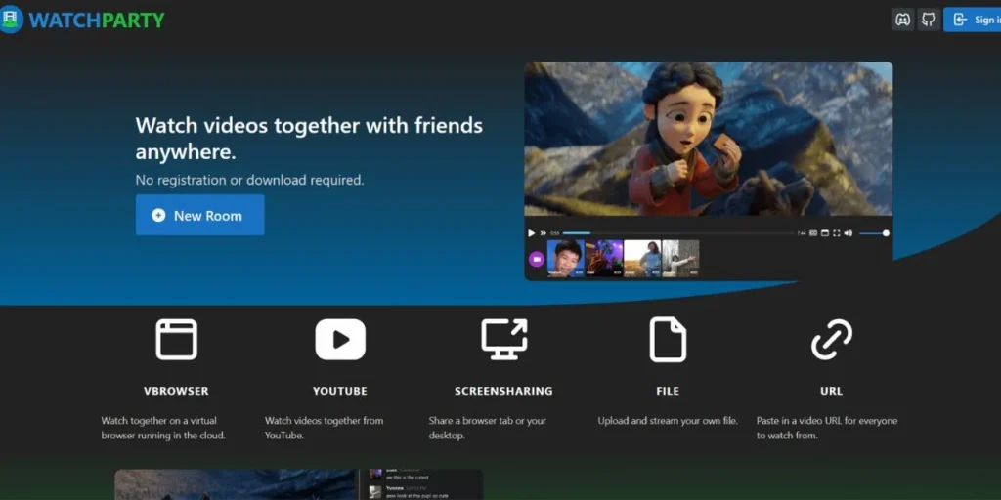Click "Share a browser tab or your desktop." text

tap(488, 428)
